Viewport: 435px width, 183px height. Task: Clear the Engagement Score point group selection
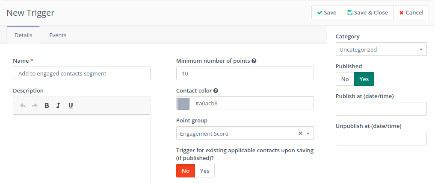[300, 134]
